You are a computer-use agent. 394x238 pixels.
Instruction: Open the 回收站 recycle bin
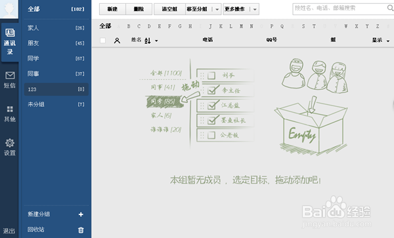pos(36,229)
